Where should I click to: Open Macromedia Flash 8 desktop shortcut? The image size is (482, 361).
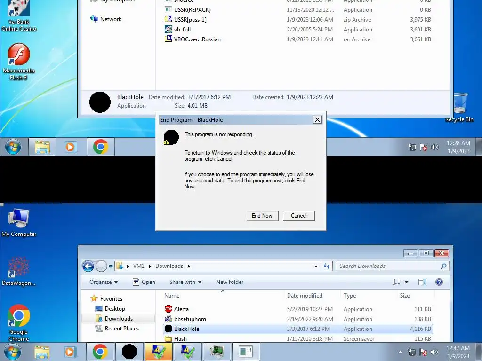click(x=18, y=62)
